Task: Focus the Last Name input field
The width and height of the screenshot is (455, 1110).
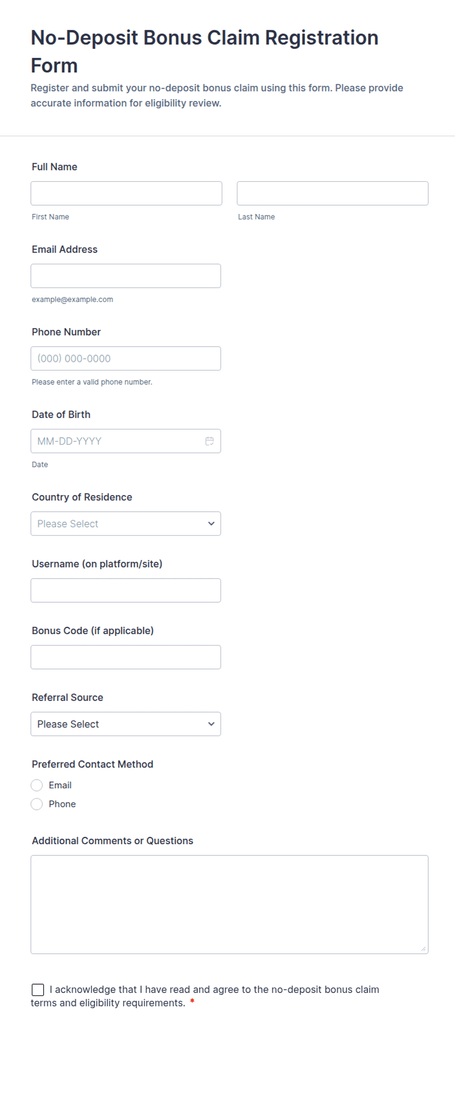Action: [333, 193]
